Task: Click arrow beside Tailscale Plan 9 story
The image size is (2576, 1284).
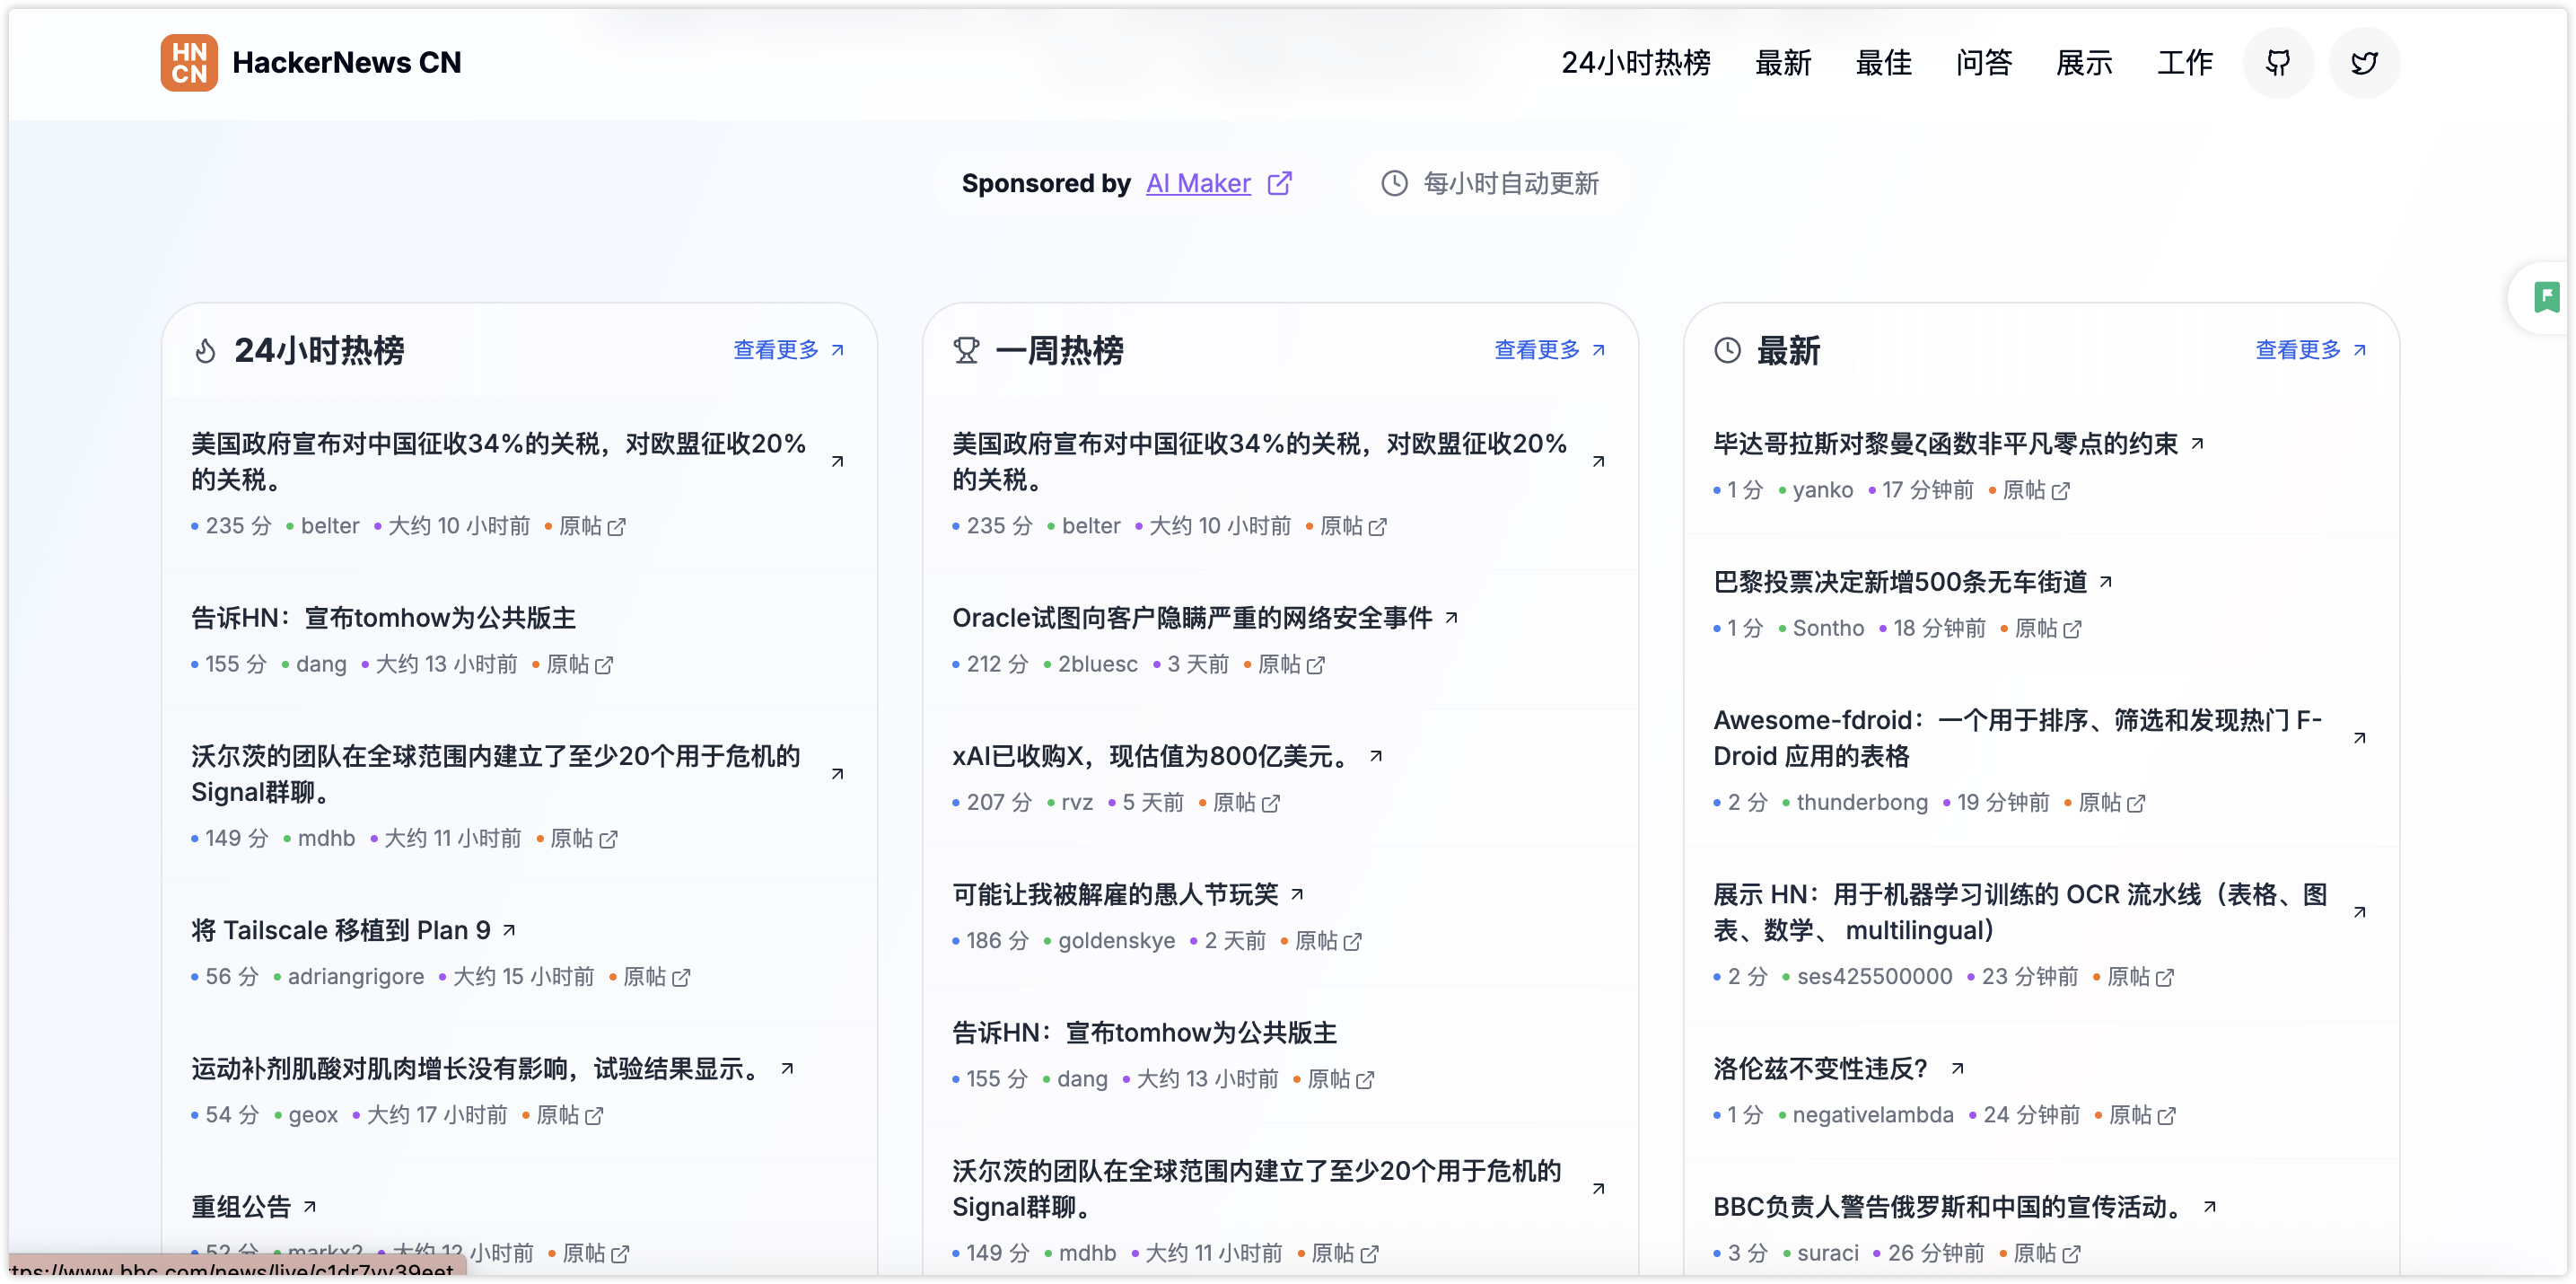Action: [509, 930]
